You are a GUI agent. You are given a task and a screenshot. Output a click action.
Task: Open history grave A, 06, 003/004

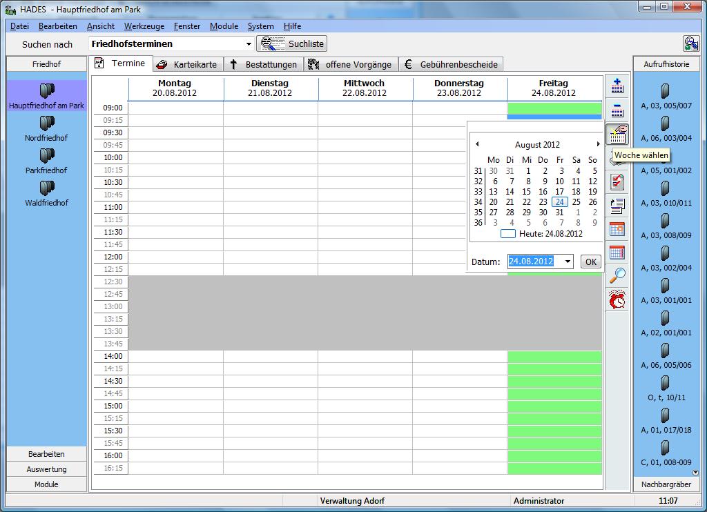[x=666, y=129]
